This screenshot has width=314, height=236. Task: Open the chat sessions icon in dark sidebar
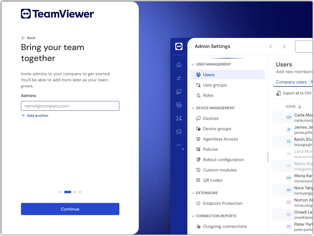point(179,105)
